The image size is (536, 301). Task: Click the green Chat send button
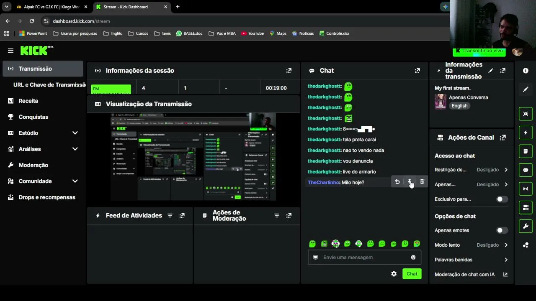(412, 274)
